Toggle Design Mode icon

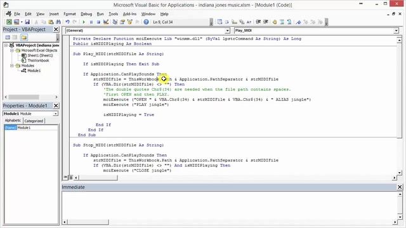106,22
